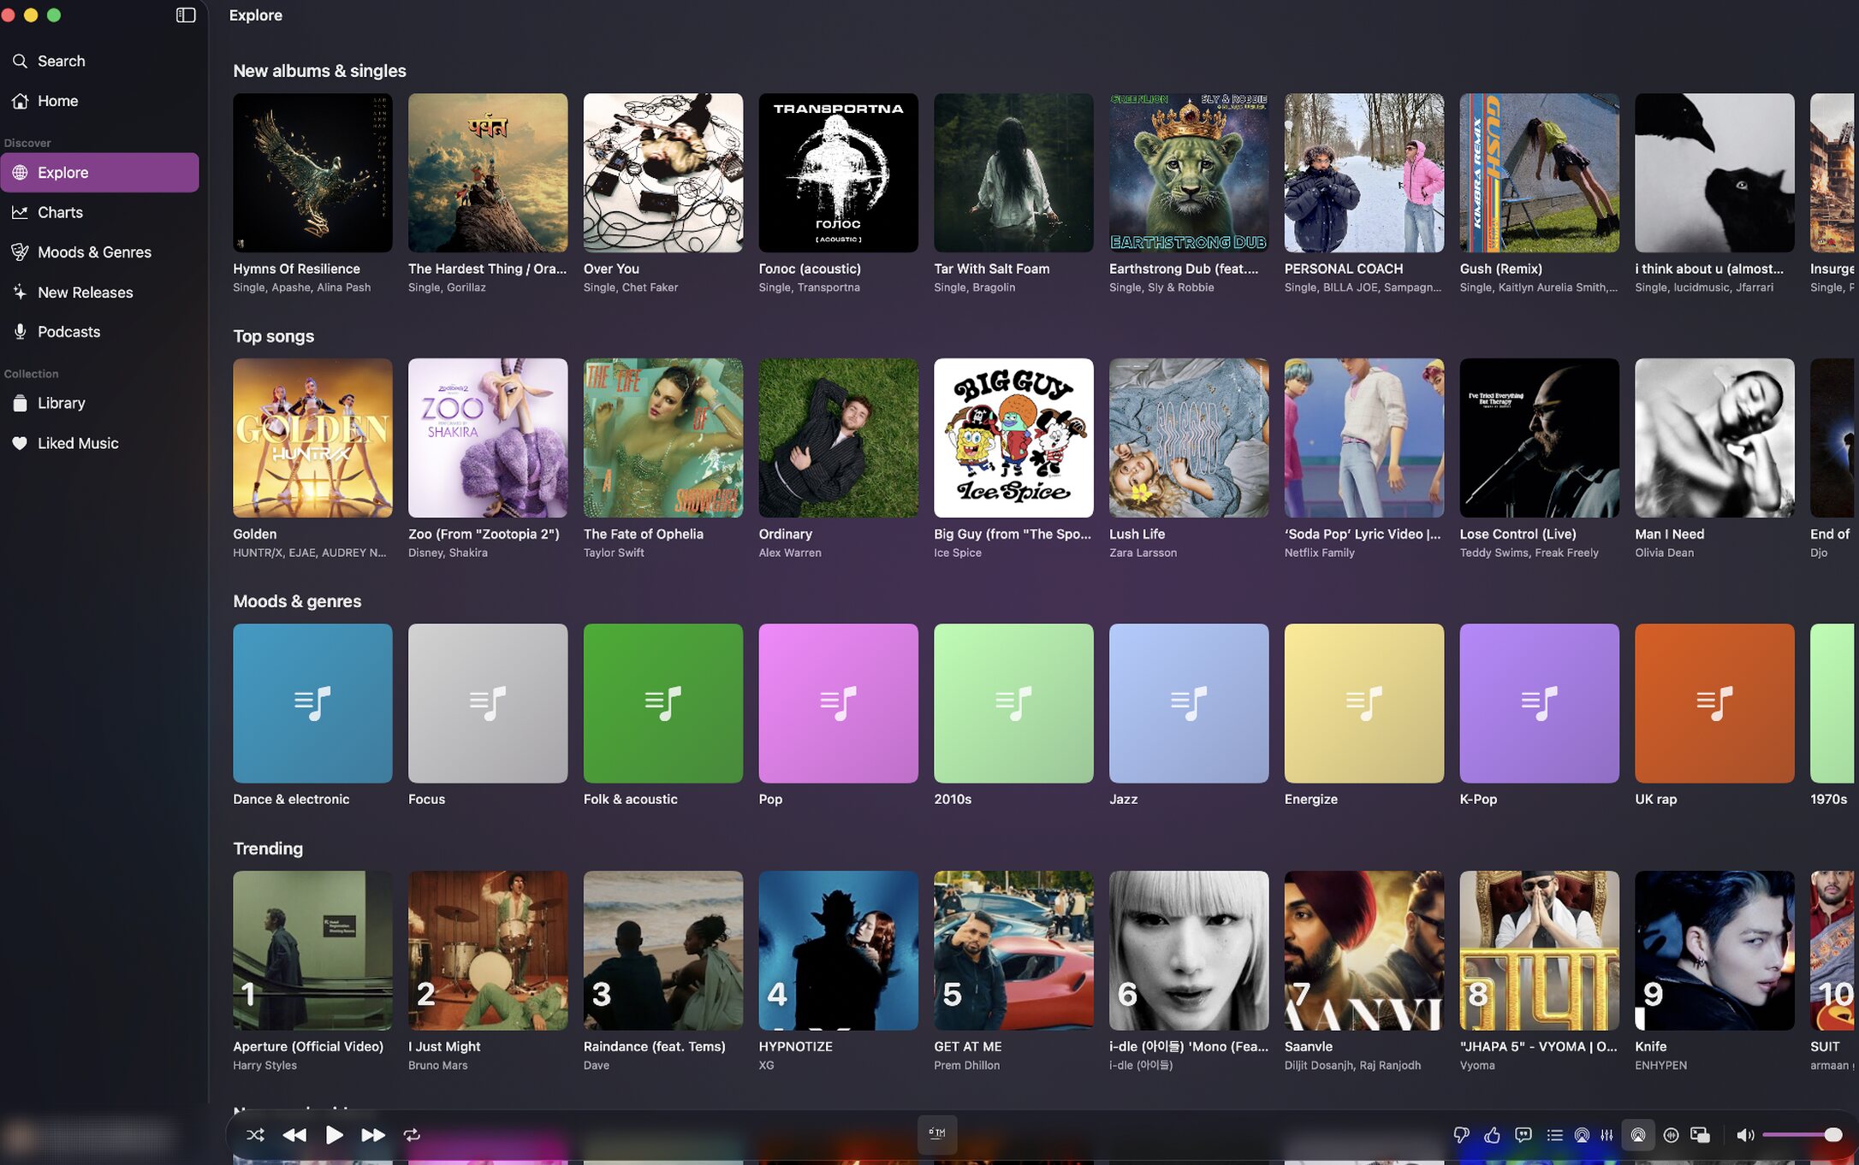Play Golden by HUNTR/X

point(312,438)
